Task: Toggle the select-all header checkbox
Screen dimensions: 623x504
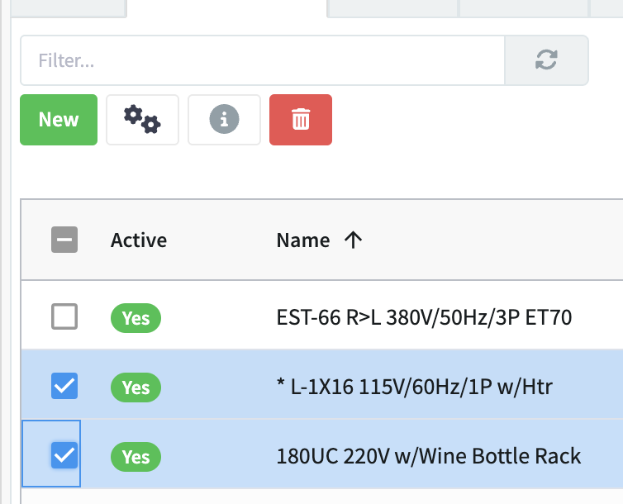Action: (x=64, y=240)
